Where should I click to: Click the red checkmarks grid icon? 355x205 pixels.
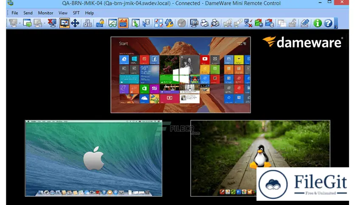pyautogui.click(x=158, y=23)
